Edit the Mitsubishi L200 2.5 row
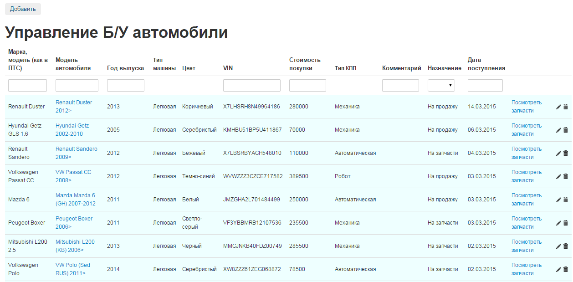Image resolution: width=573 pixels, height=282 pixels. pos(558,246)
